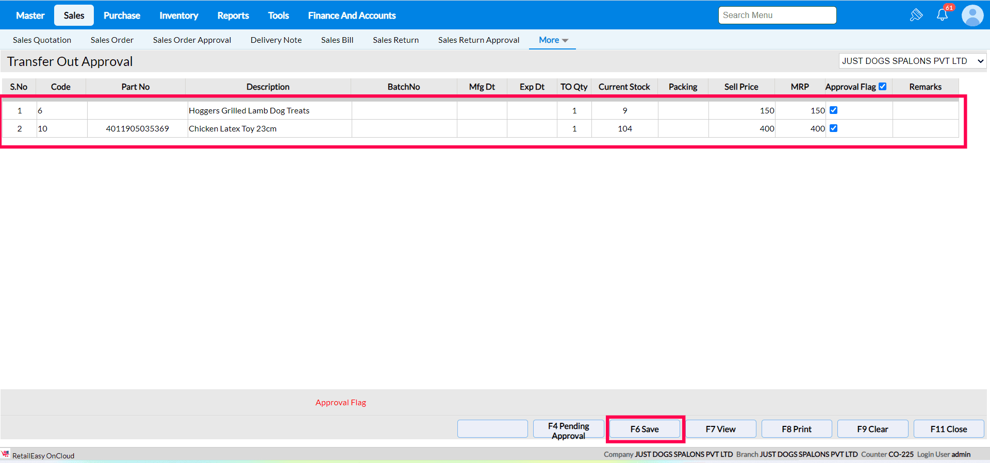Uncheck approval for Chicken Latex Toy 23cm
The image size is (990, 463).
tap(833, 128)
